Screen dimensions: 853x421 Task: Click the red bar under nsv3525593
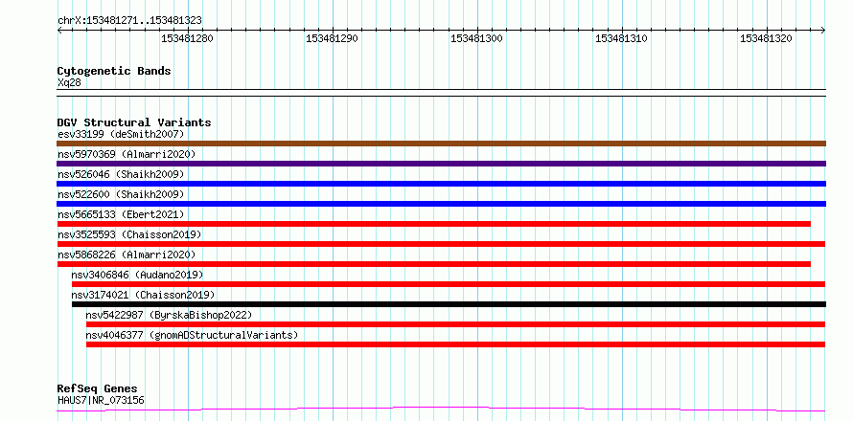[441, 244]
